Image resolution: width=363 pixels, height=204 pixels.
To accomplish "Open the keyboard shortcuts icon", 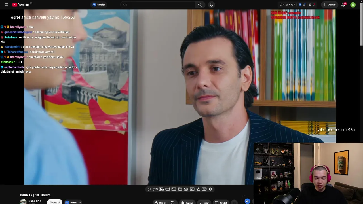I will coord(204,189).
